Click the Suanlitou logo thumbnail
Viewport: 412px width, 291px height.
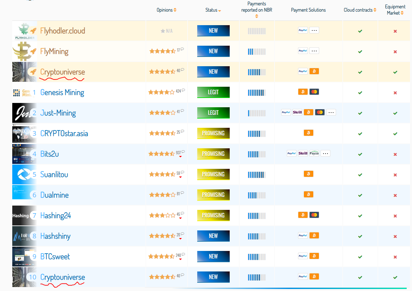click(24, 174)
